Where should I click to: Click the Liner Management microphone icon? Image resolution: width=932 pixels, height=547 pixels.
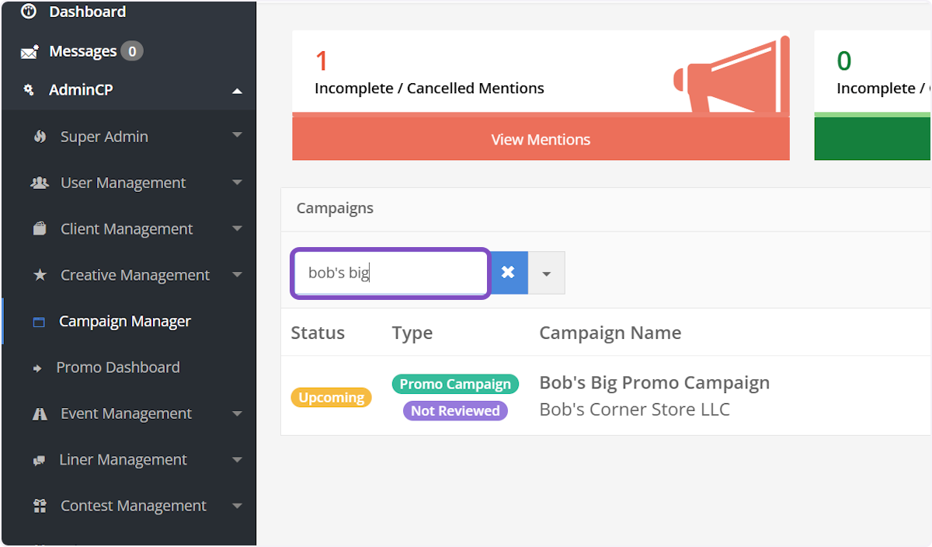point(40,459)
